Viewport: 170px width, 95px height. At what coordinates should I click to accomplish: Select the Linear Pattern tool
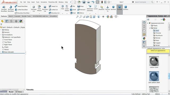click(x=67, y=8)
